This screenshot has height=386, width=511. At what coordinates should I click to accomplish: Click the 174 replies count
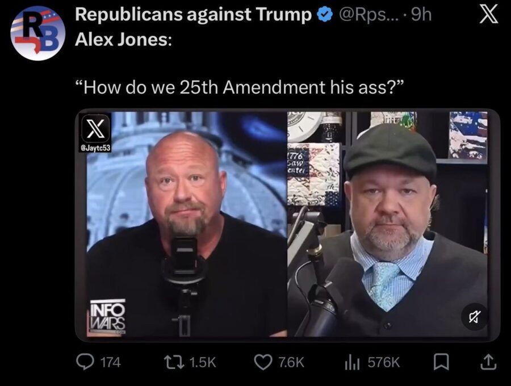[111, 363]
